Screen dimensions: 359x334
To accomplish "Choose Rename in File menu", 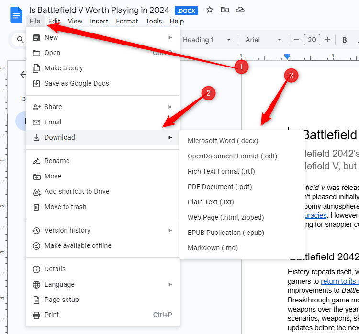I will coord(103,161).
